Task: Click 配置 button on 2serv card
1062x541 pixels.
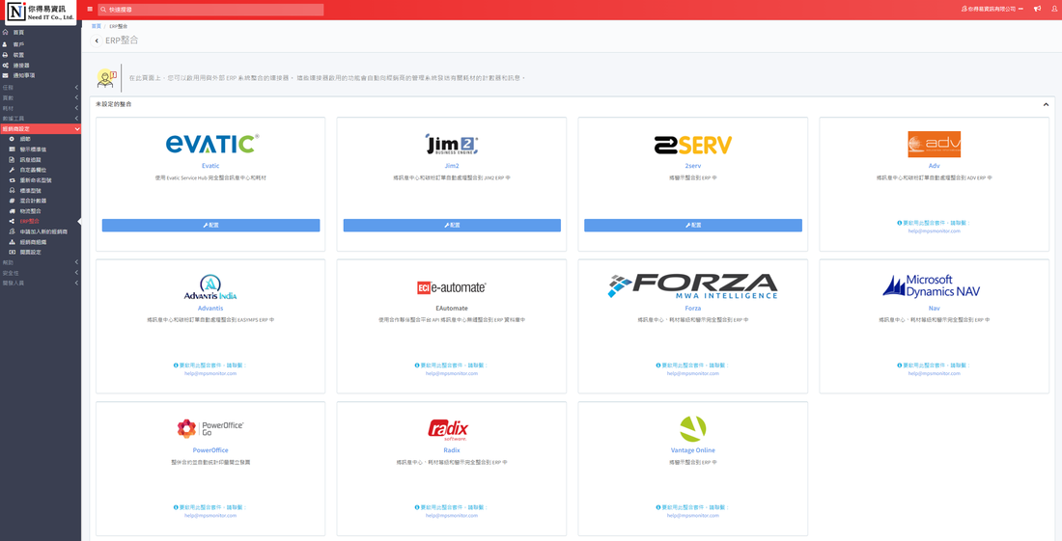Action: pyautogui.click(x=693, y=226)
